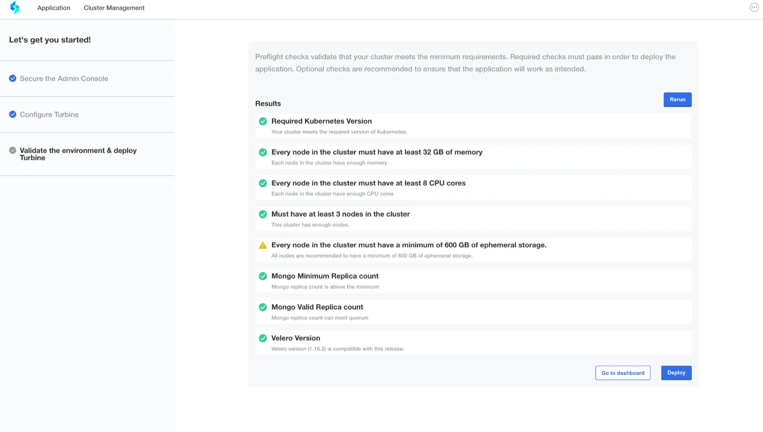Click the blue checkmark beside Configure Turbine
Screen dimensions: 763x432
click(13, 114)
